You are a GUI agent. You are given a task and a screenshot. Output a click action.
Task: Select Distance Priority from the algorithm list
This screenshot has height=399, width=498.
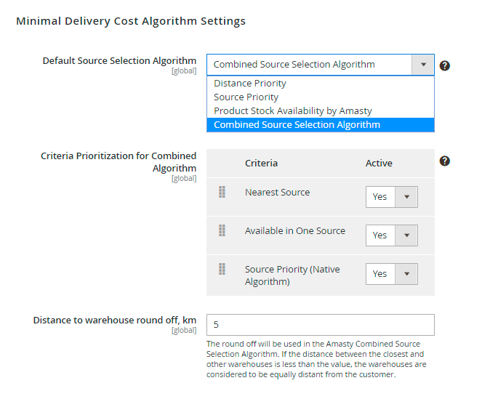point(250,84)
